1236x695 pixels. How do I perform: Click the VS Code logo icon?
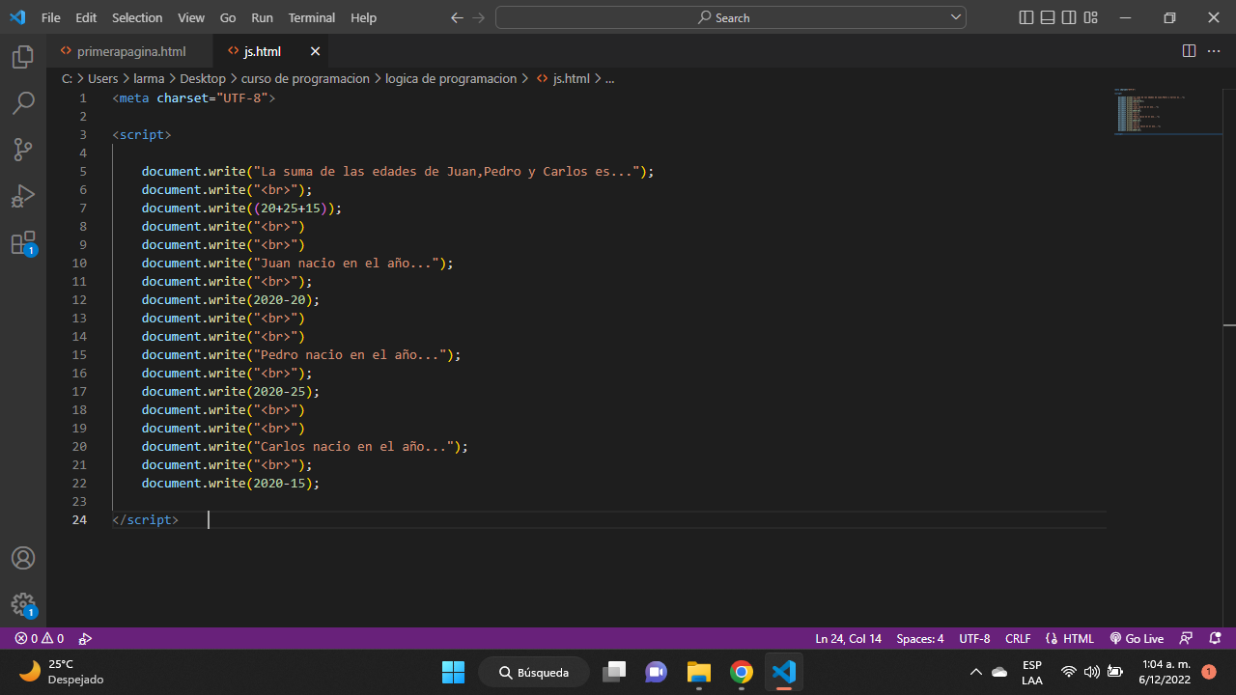(x=17, y=17)
